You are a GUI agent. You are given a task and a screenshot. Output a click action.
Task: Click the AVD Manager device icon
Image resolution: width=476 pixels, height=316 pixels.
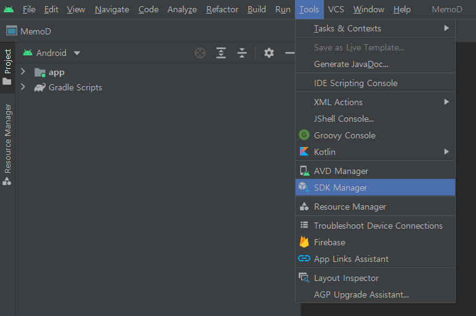coord(304,171)
